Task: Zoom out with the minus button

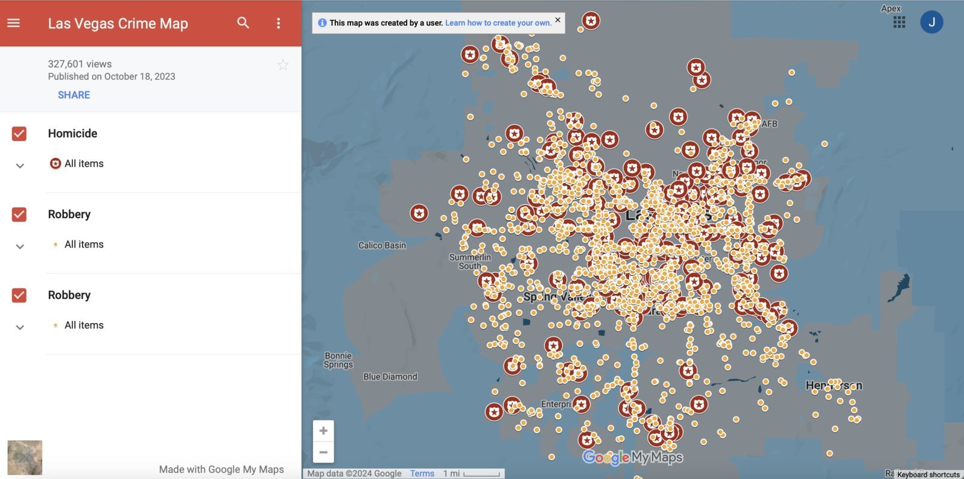Action: (323, 452)
